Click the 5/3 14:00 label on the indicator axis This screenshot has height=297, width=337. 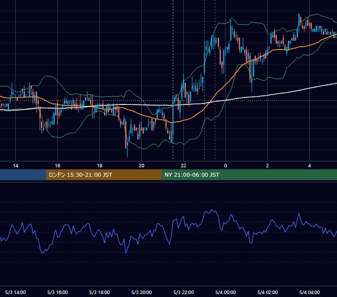[x=15, y=293]
